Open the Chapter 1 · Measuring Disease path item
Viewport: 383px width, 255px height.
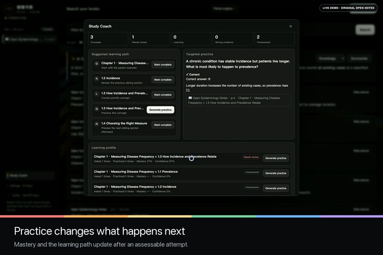[x=134, y=65]
